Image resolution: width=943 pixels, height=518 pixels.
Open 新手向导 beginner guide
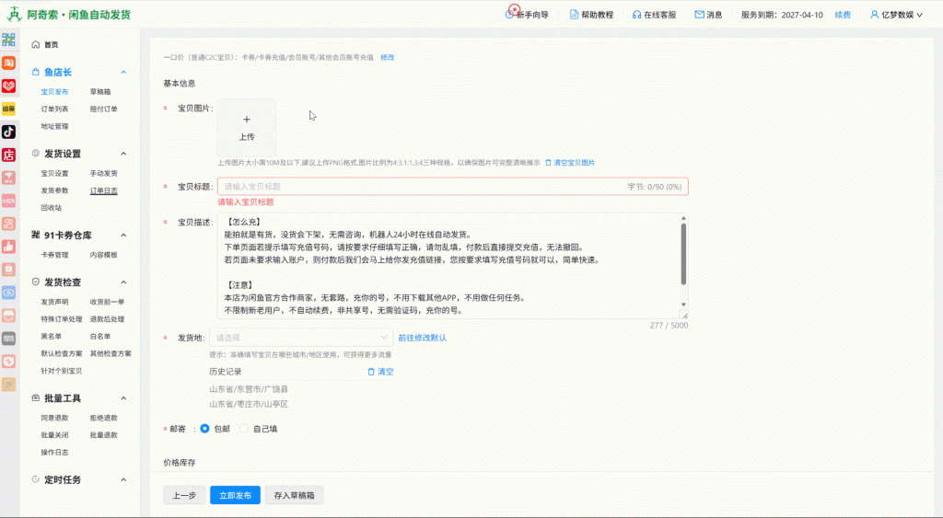527,15
